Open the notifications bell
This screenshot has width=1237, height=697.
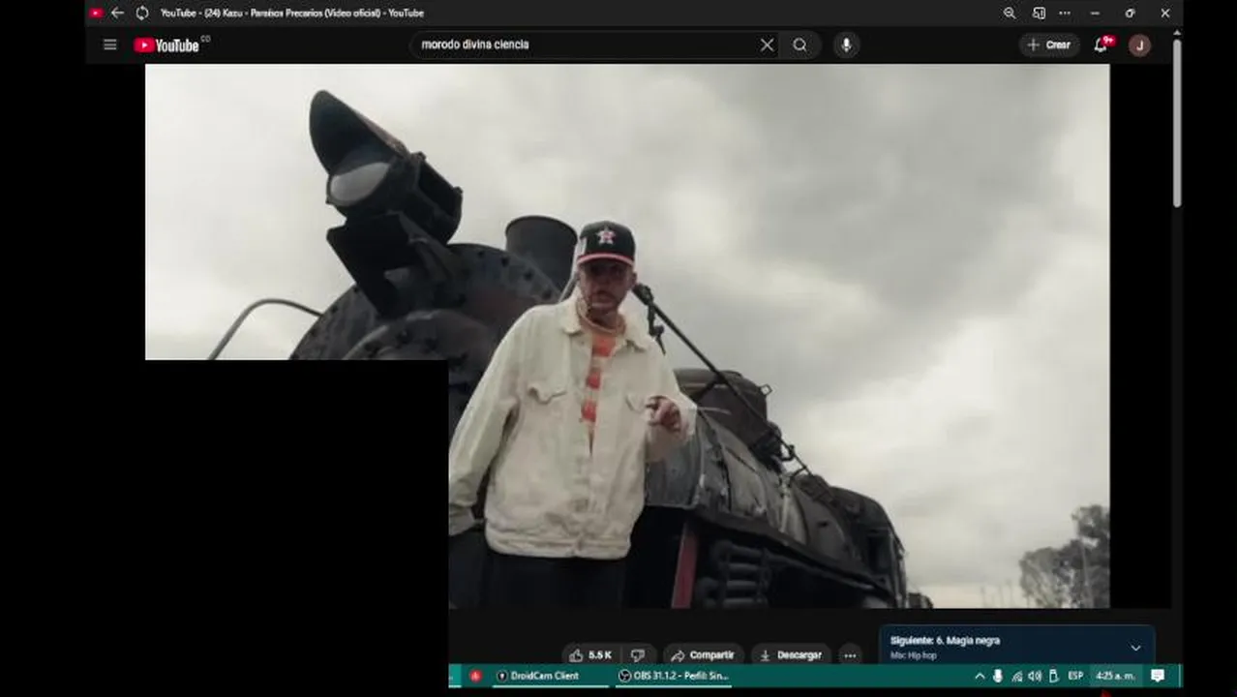click(1101, 45)
